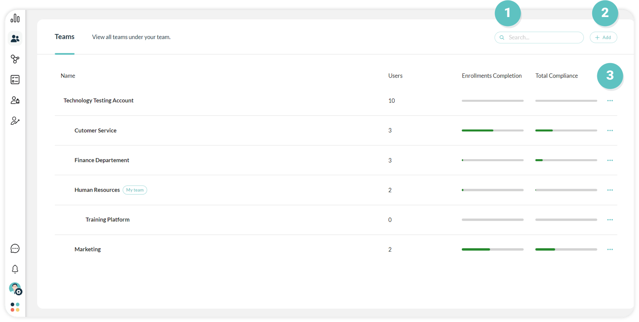The width and height of the screenshot is (639, 322).
Task: Expand the more options for Marketing team
Action: 610,250
